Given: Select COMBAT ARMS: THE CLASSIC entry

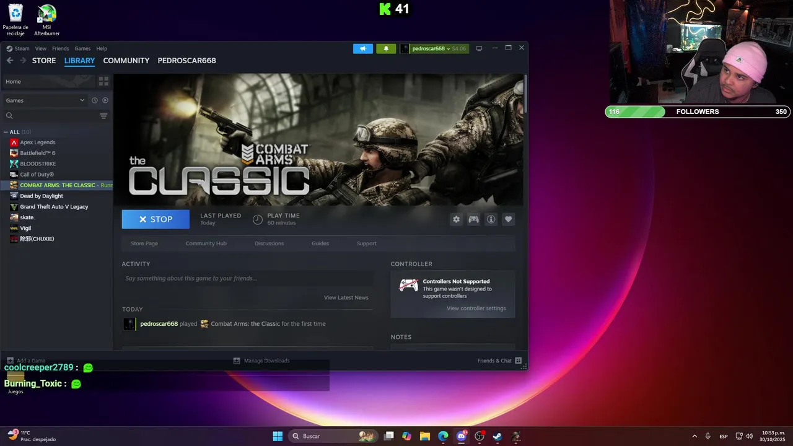Looking at the screenshot, I should [x=56, y=185].
